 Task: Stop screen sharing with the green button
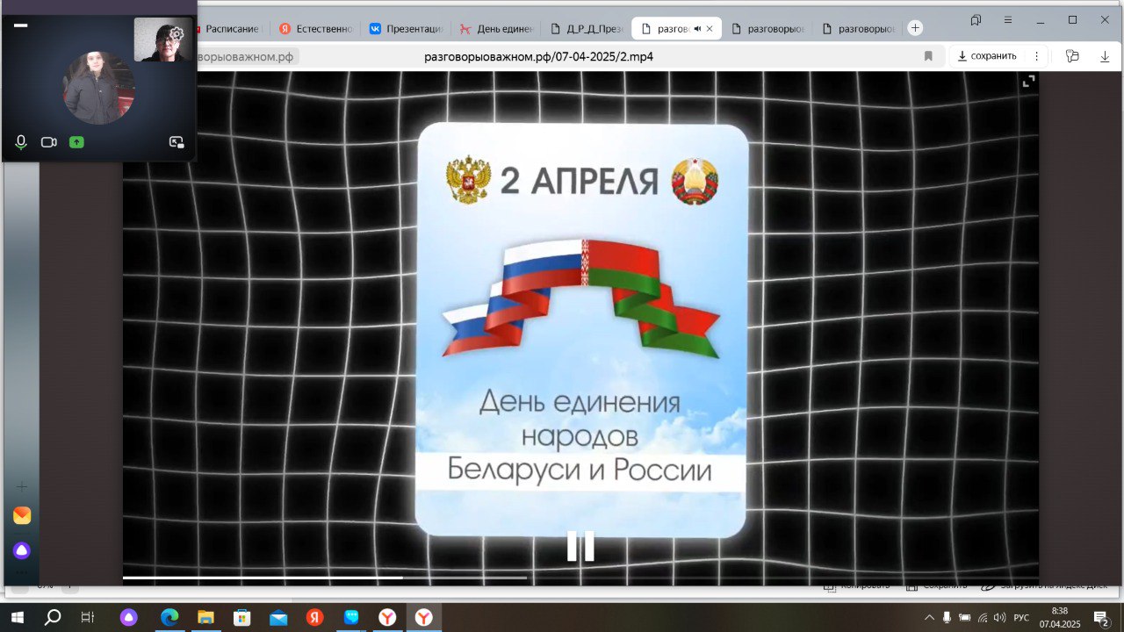point(76,142)
